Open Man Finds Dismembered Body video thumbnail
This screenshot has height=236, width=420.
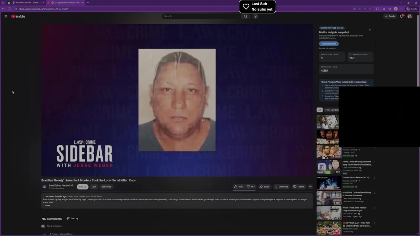click(x=329, y=198)
